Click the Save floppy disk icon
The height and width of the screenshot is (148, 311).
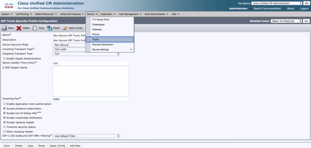[x=4, y=28]
